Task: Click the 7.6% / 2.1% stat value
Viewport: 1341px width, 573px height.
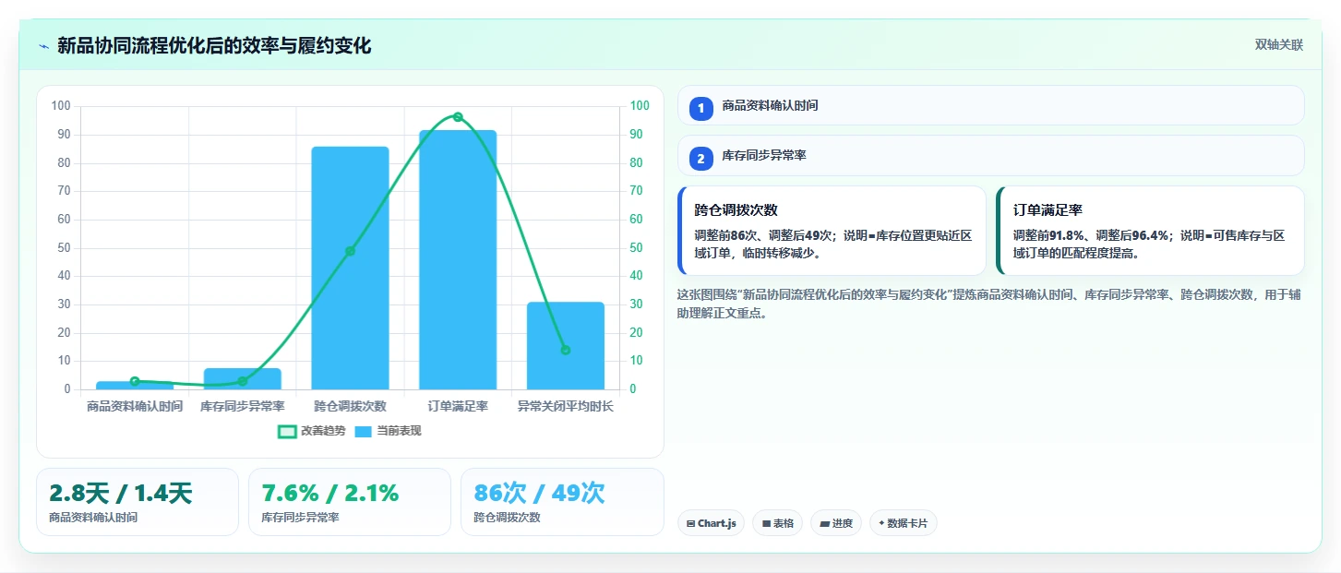Action: pos(330,493)
